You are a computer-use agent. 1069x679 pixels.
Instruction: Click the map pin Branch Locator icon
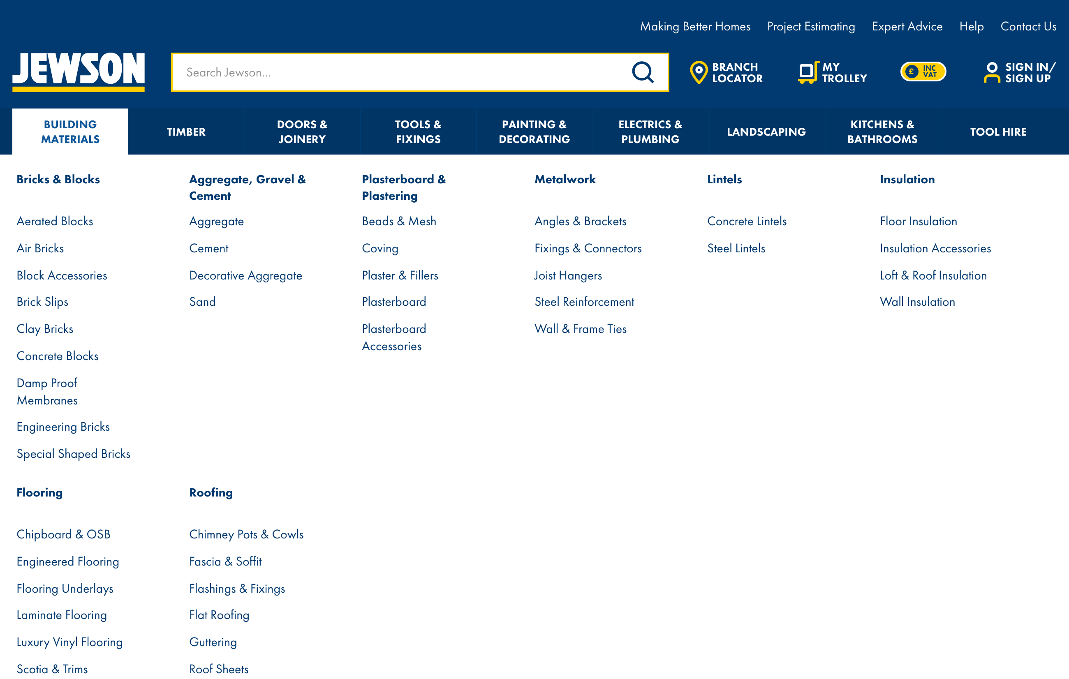(x=697, y=72)
